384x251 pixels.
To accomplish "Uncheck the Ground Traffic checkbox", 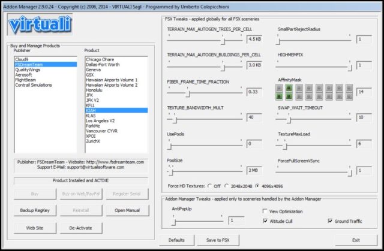I will point(330,221).
